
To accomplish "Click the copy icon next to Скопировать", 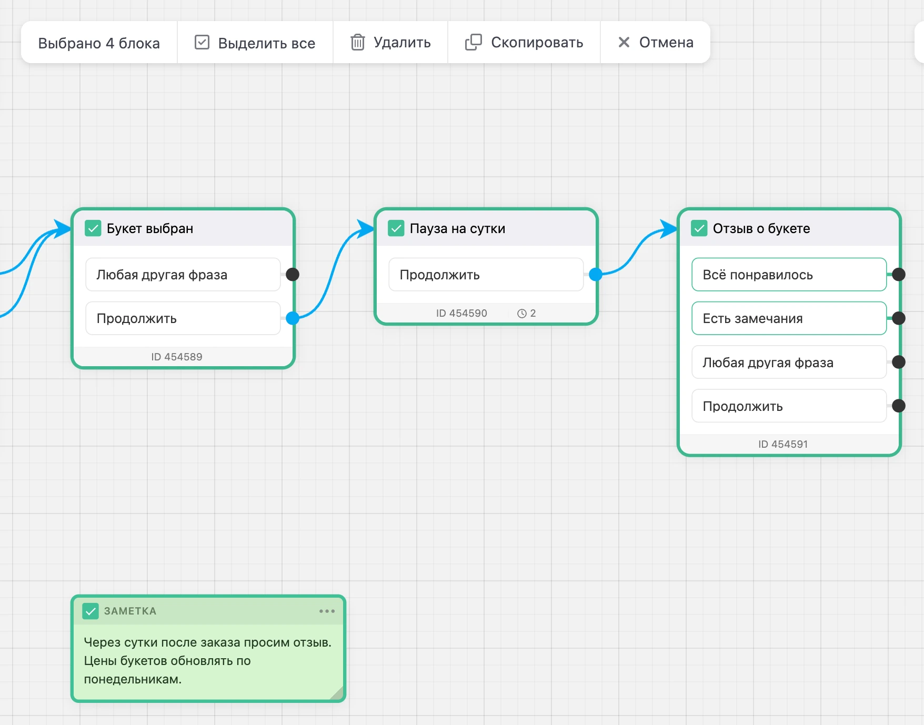I will pyautogui.click(x=473, y=42).
